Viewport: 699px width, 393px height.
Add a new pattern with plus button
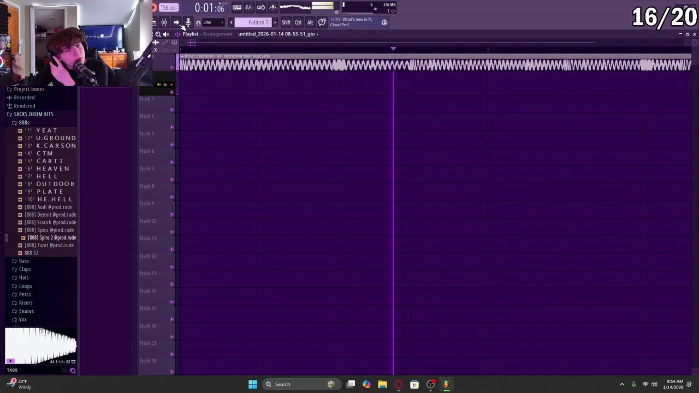point(275,22)
